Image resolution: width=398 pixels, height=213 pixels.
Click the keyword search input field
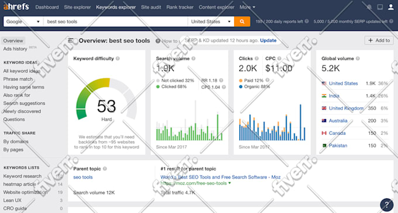point(115,22)
